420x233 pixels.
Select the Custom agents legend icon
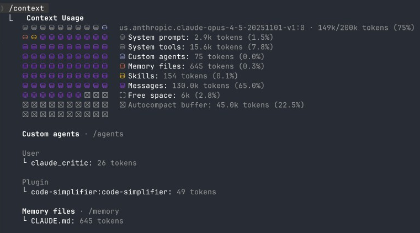(x=123, y=57)
